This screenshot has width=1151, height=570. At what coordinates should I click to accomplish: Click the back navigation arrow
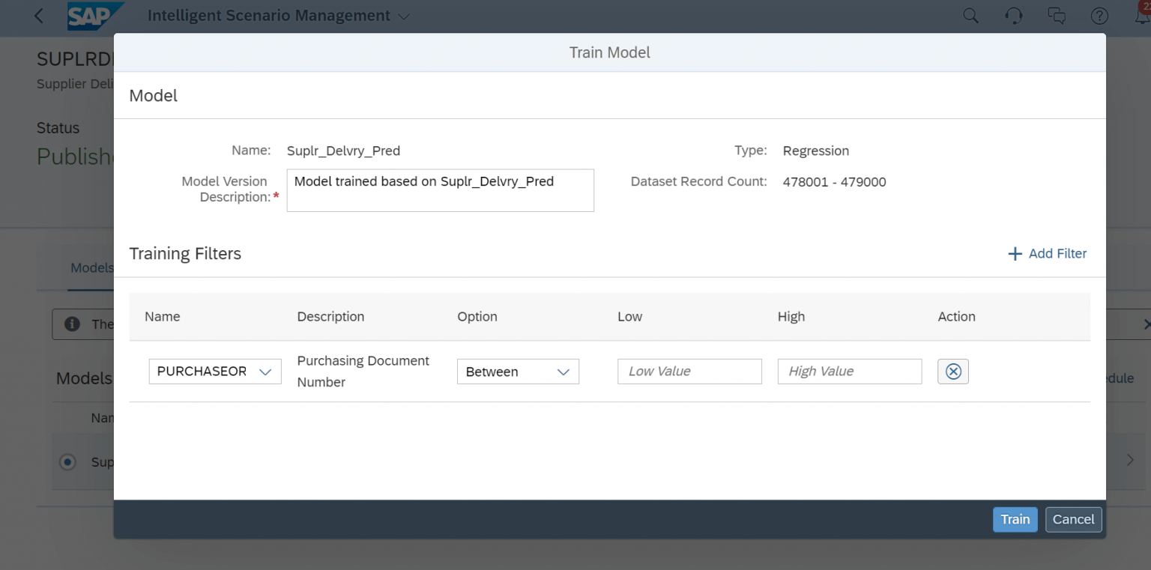pyautogui.click(x=38, y=15)
